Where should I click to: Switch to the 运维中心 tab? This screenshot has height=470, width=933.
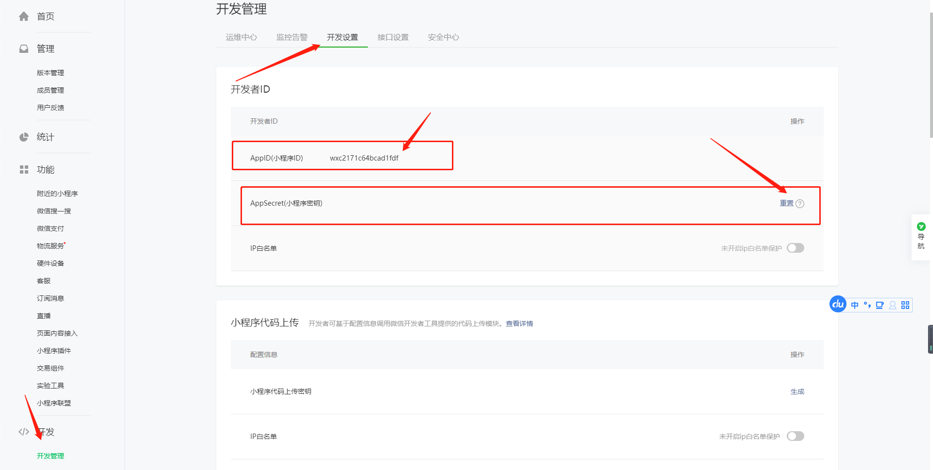[242, 37]
